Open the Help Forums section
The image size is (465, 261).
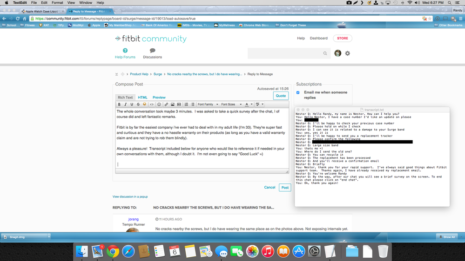125,53
